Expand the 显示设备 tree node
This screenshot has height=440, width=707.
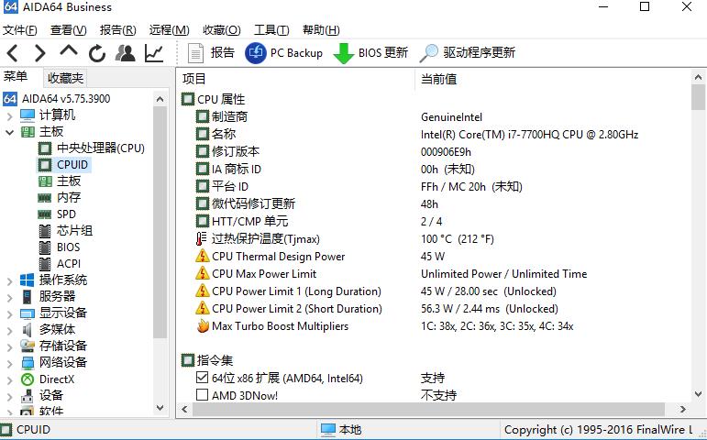9,313
